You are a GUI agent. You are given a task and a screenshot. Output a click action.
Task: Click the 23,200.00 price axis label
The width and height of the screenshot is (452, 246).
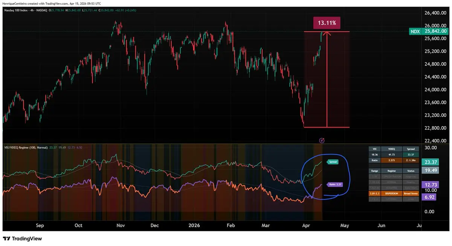point(435,115)
